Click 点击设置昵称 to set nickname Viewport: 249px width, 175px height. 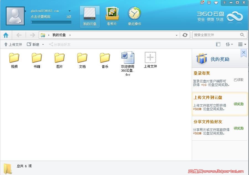point(41,17)
